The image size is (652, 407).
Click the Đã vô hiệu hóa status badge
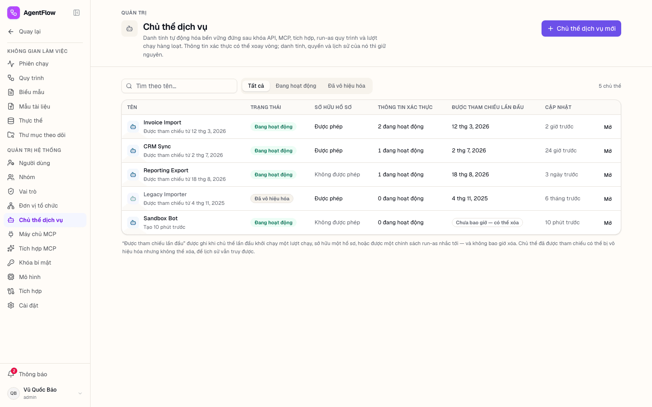[x=272, y=199]
